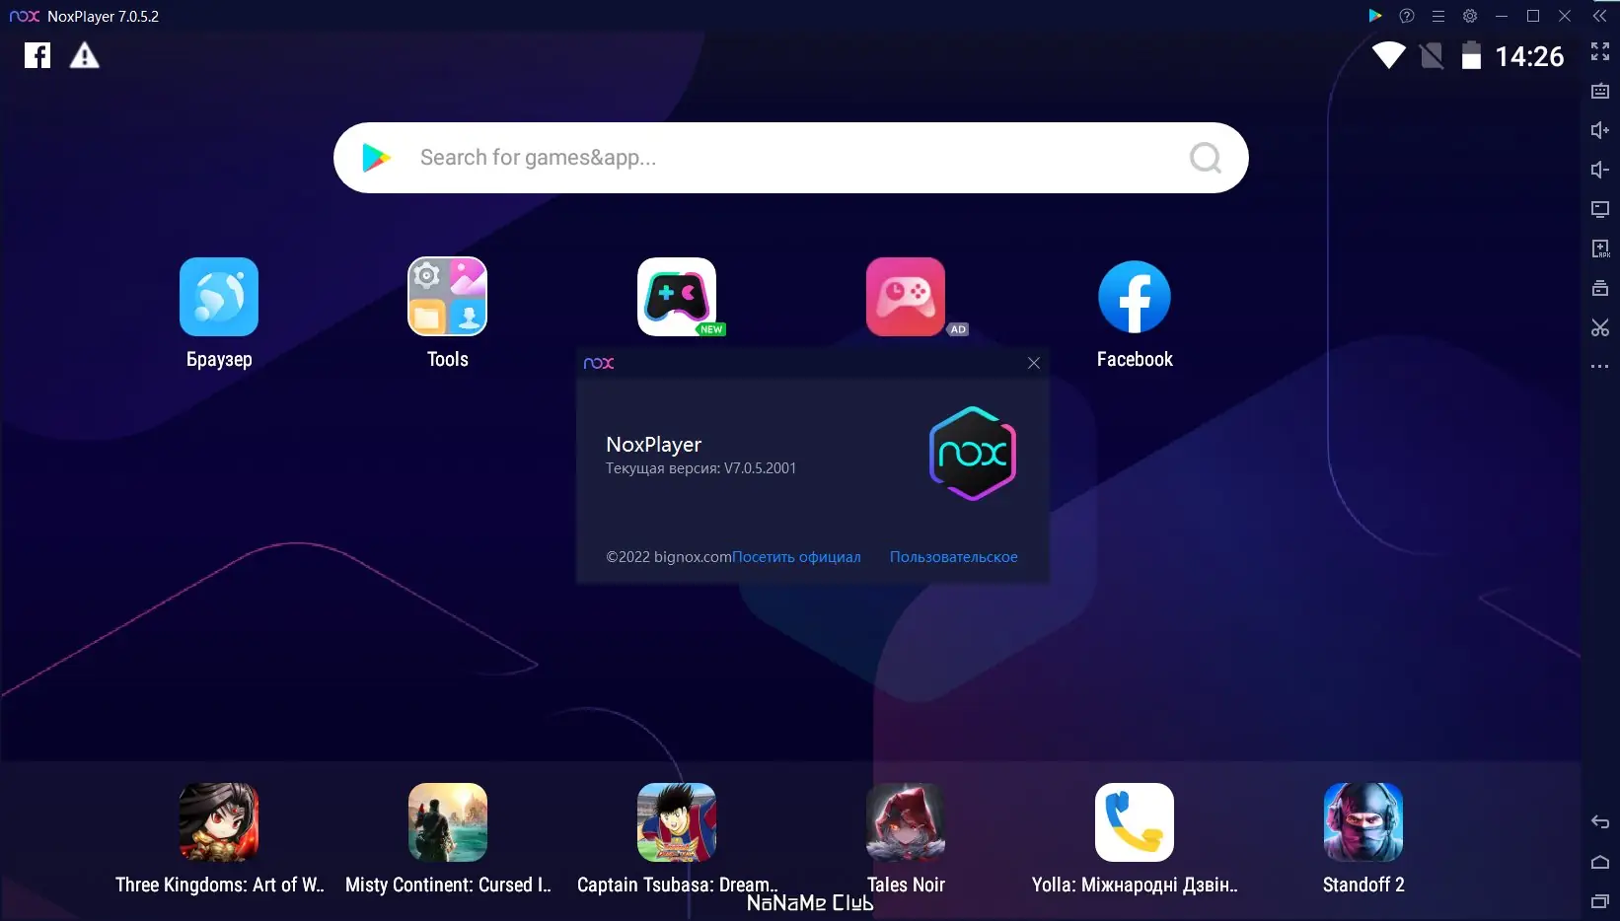Screen dimensions: 1620x921
Task: Click the Android back arrow button
Action: click(1600, 822)
